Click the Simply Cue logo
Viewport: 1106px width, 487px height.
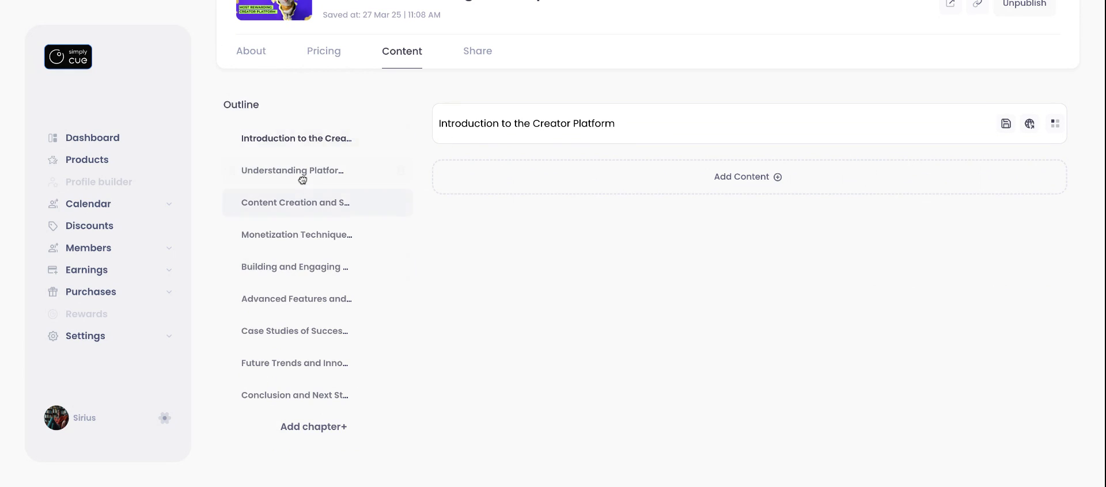(68, 57)
